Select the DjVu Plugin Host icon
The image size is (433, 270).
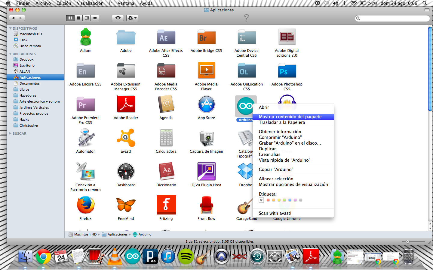coord(206,171)
